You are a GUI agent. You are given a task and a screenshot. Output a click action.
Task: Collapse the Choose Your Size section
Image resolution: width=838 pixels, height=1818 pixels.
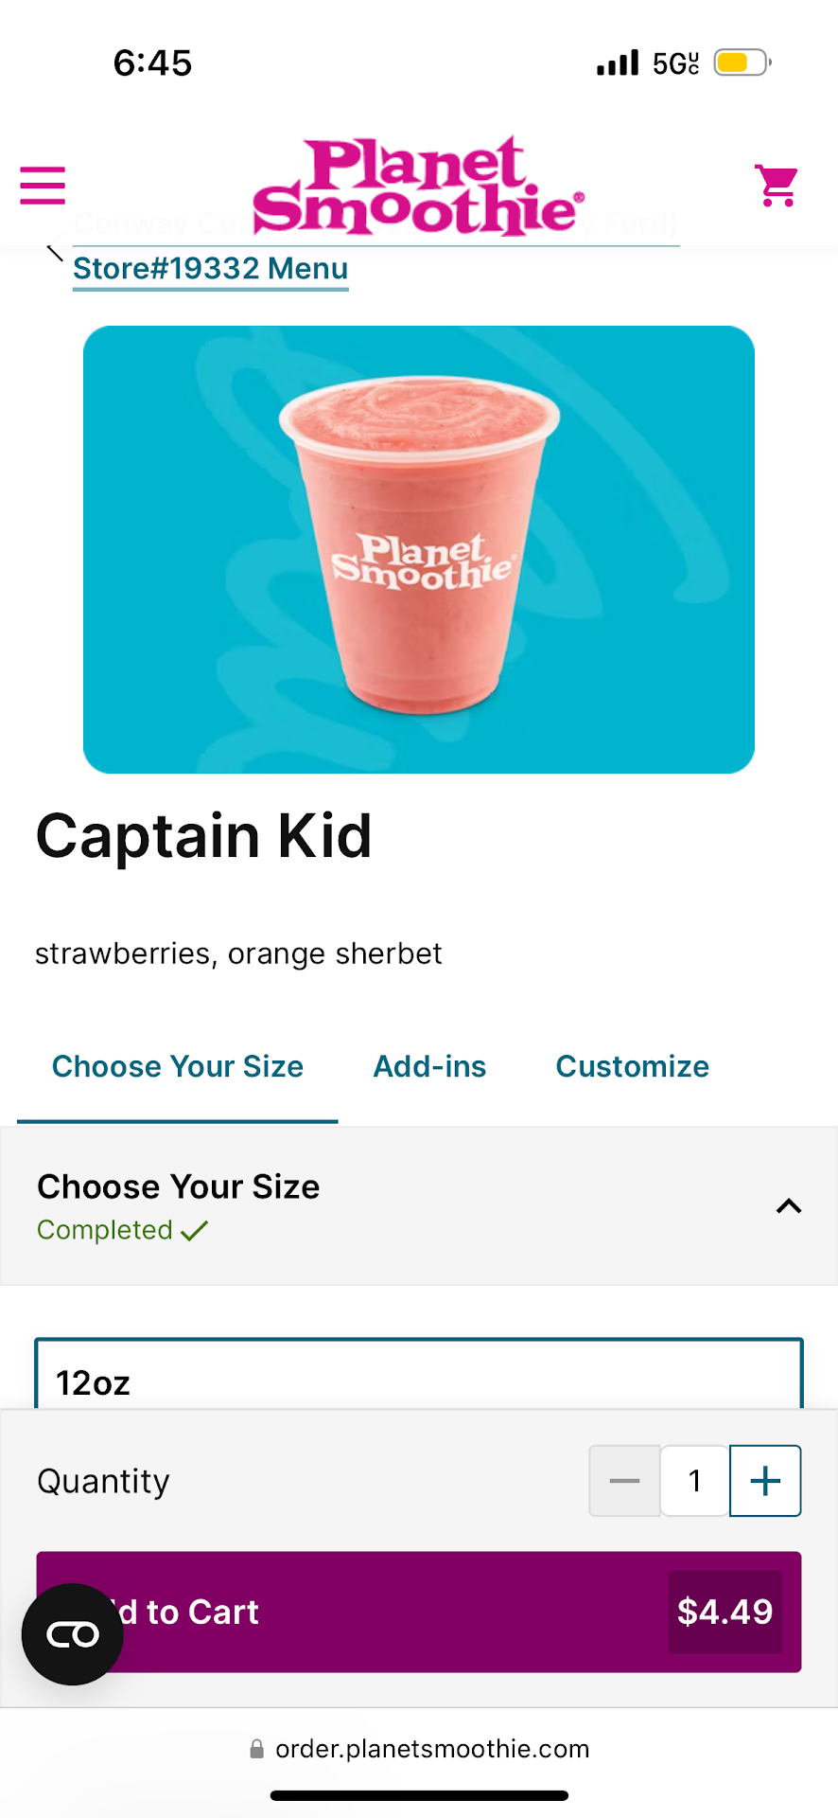tap(788, 1205)
